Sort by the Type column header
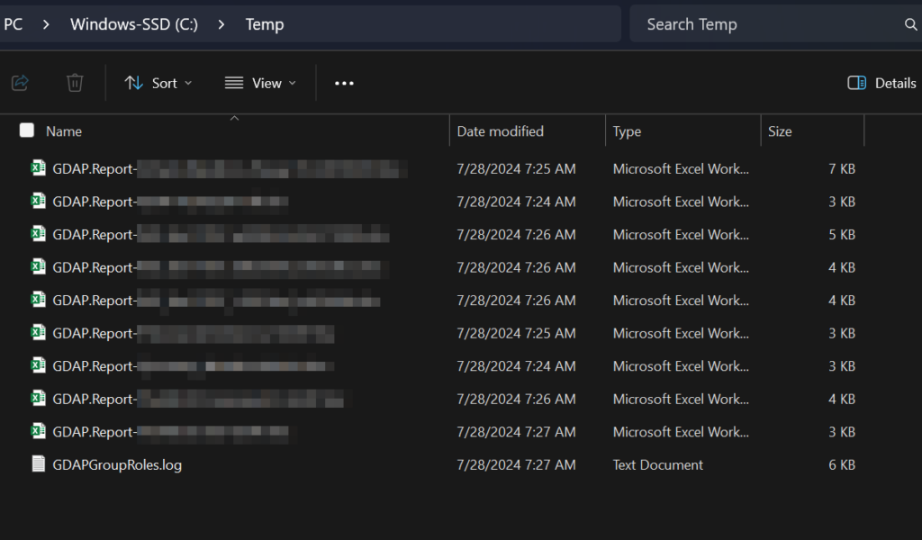 point(627,131)
